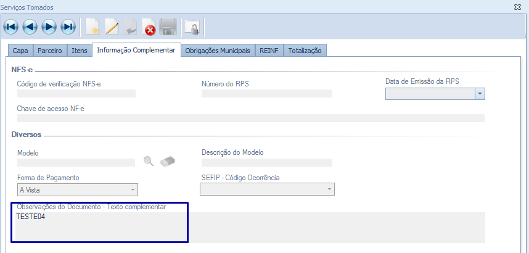Clear the Modelo field with the eraser icon
Viewport: 529px width, 253px height.
point(168,162)
